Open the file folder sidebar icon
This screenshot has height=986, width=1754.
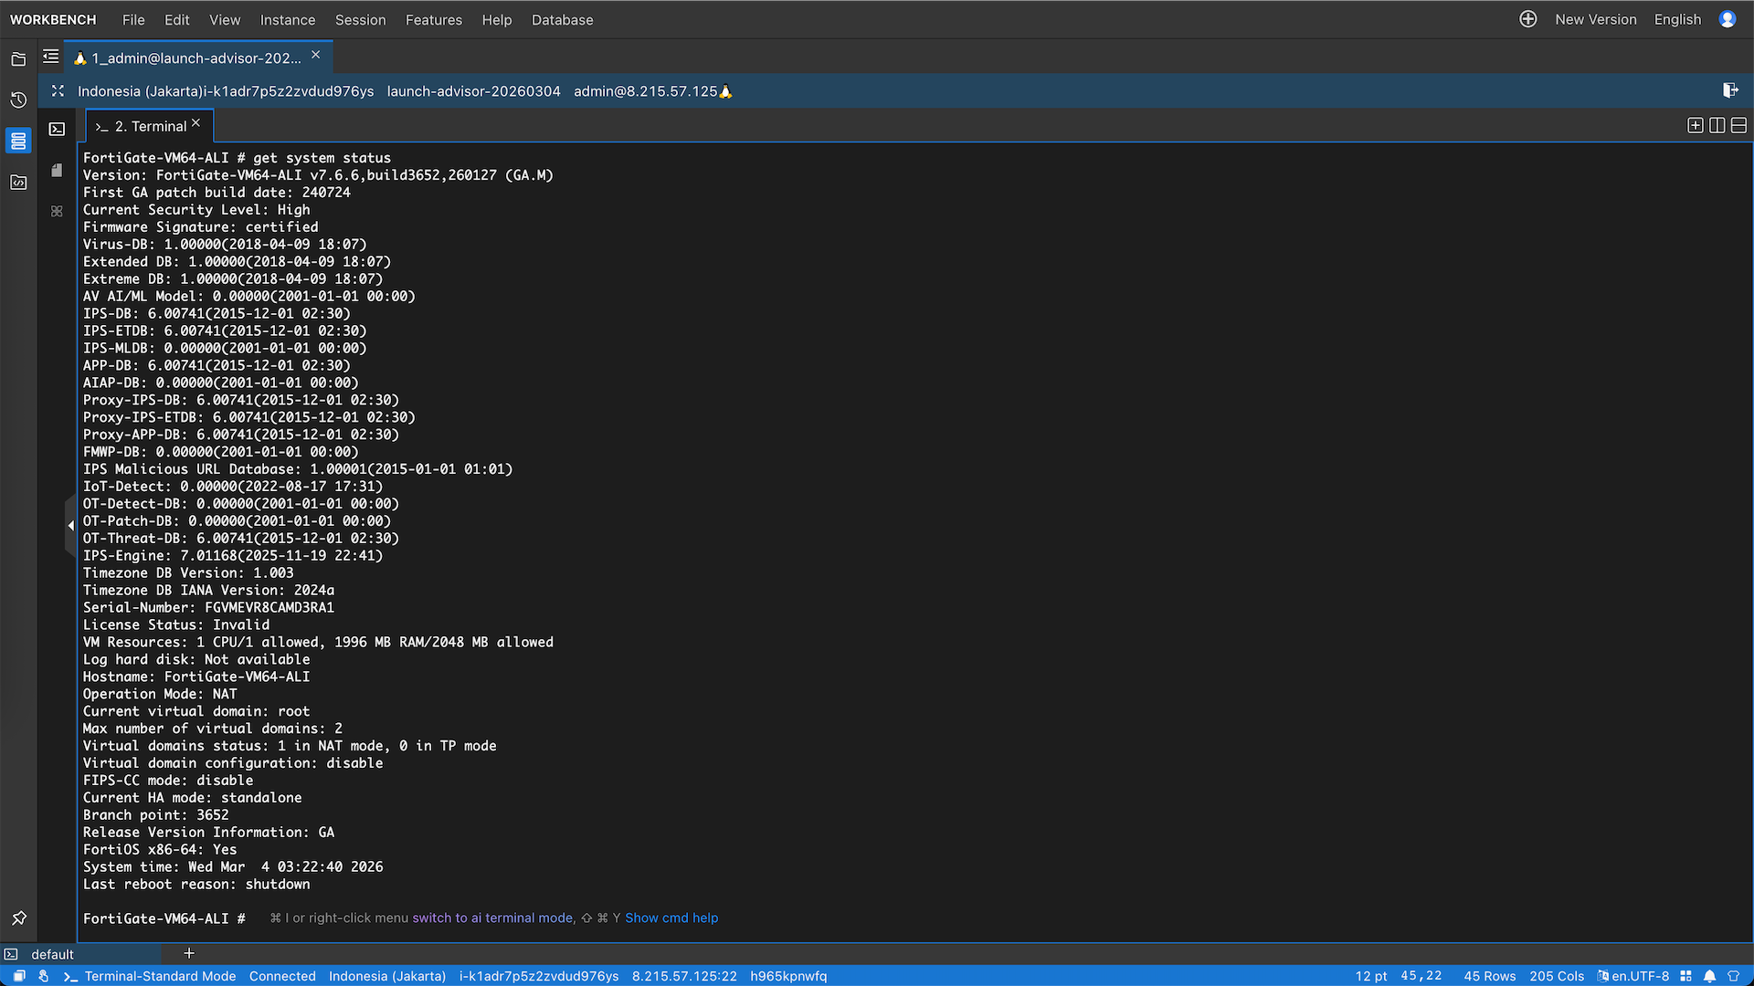(18, 59)
